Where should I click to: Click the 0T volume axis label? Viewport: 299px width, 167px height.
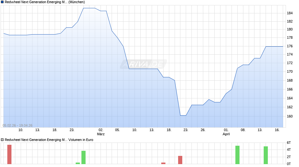coord(289,164)
